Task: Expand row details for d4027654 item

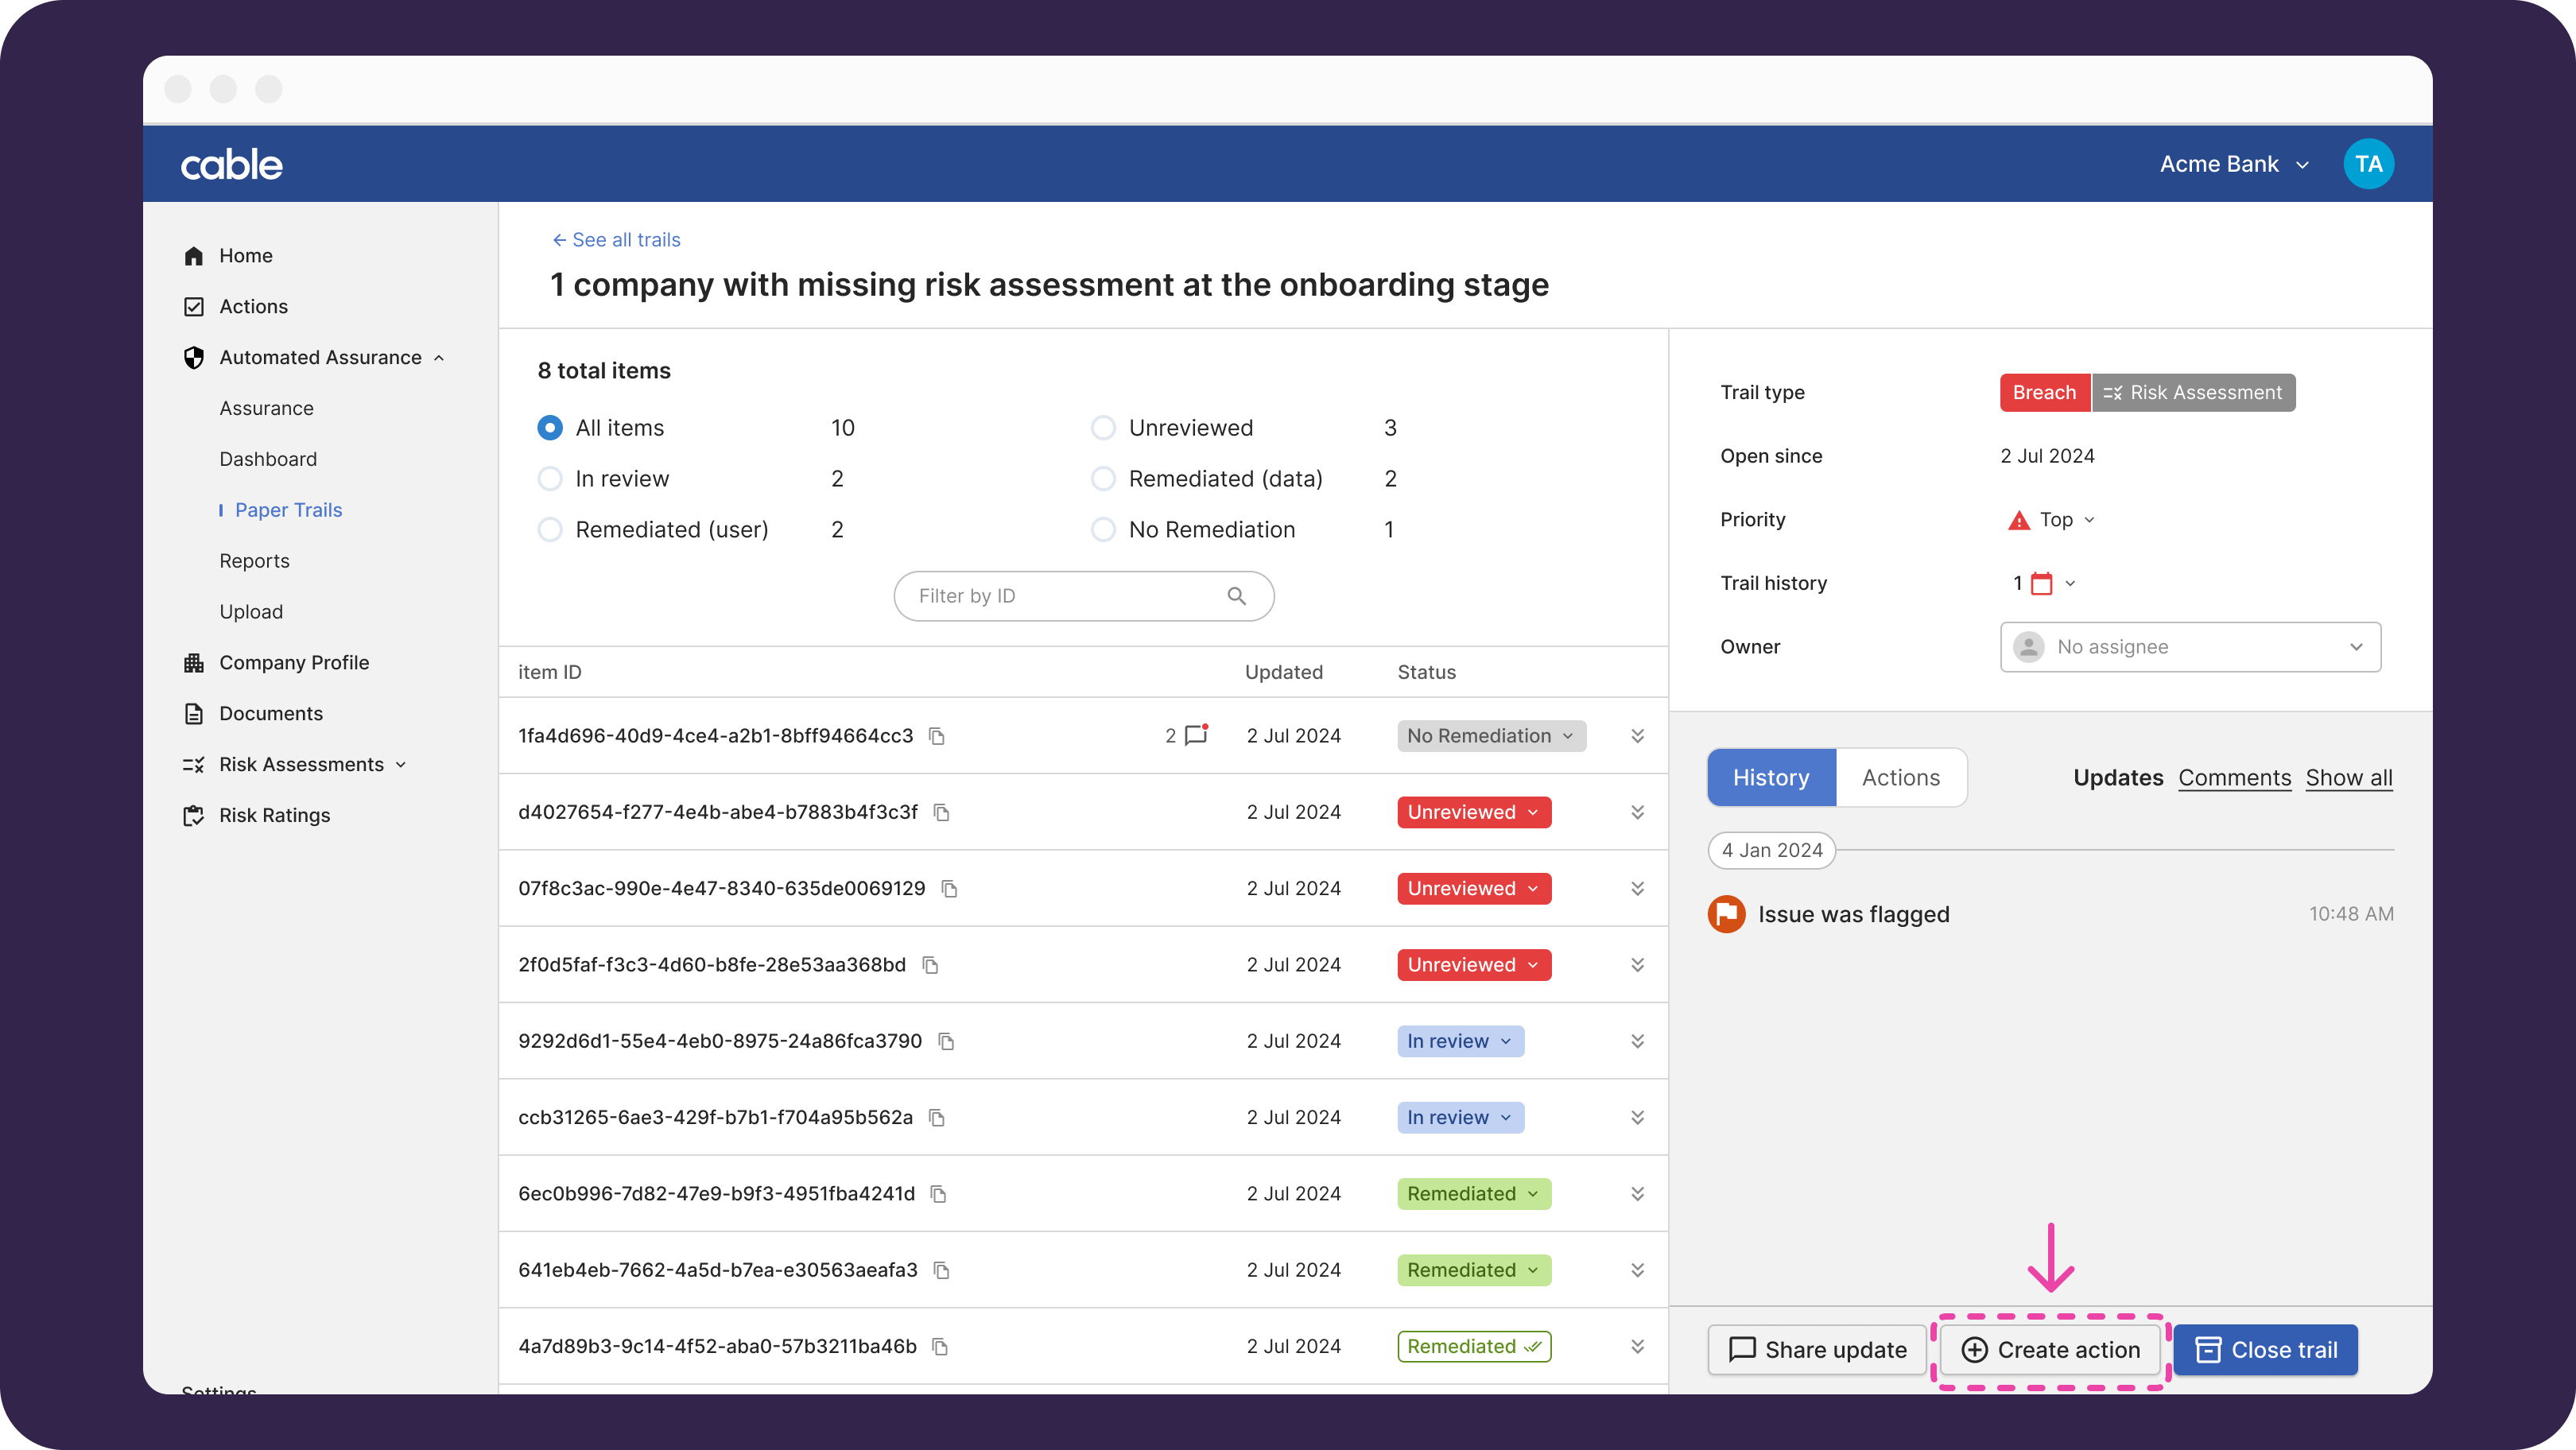Action: [x=1637, y=812]
